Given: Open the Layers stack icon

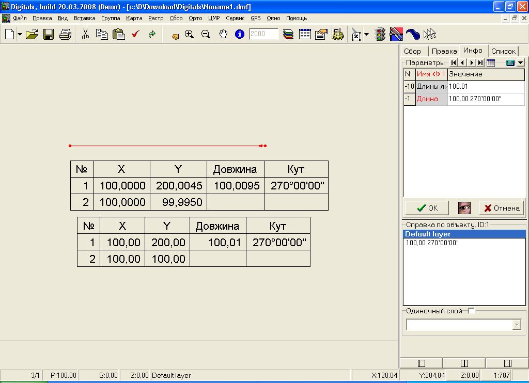Looking at the screenshot, I should pos(288,34).
